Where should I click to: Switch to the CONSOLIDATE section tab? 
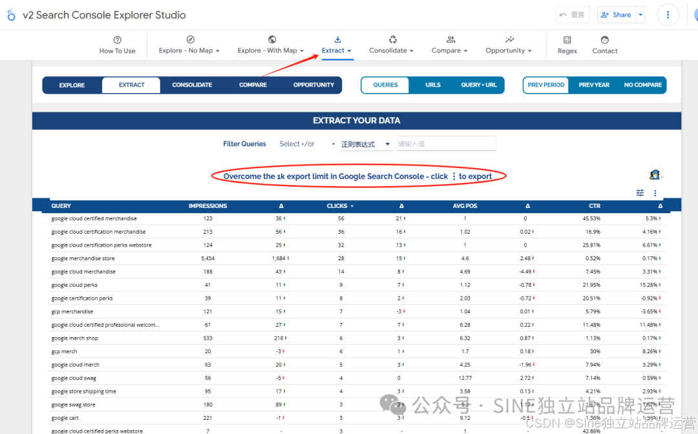[192, 85]
